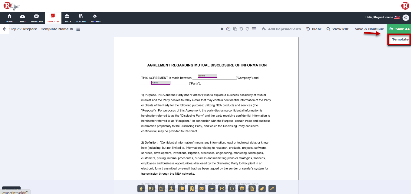Open the Home tab
This screenshot has width=411, height=194.
pos(9,18)
